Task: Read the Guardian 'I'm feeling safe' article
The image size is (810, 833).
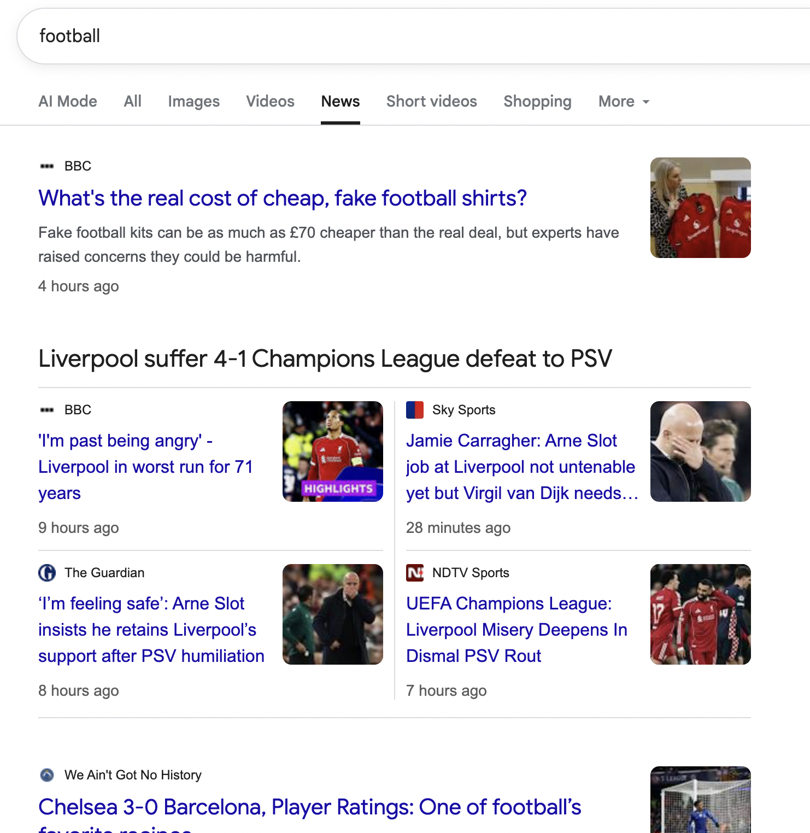Action: pyautogui.click(x=151, y=630)
